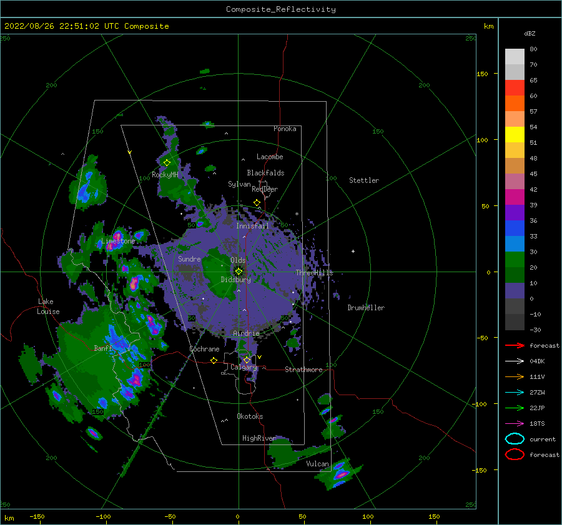
Task: Click the asterisk marker east of Innisfail
Action: 297,214
